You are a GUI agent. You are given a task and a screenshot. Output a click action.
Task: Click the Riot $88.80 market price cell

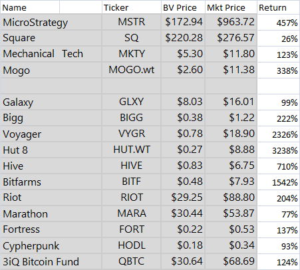[x=231, y=198]
